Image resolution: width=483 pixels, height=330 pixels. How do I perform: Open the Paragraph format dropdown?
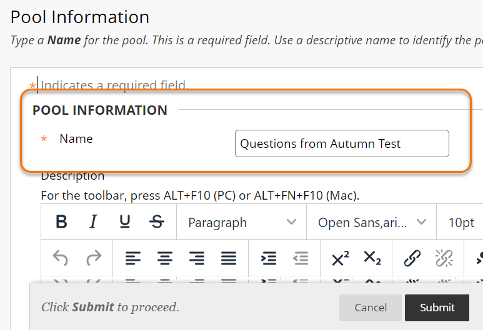tap(241, 223)
